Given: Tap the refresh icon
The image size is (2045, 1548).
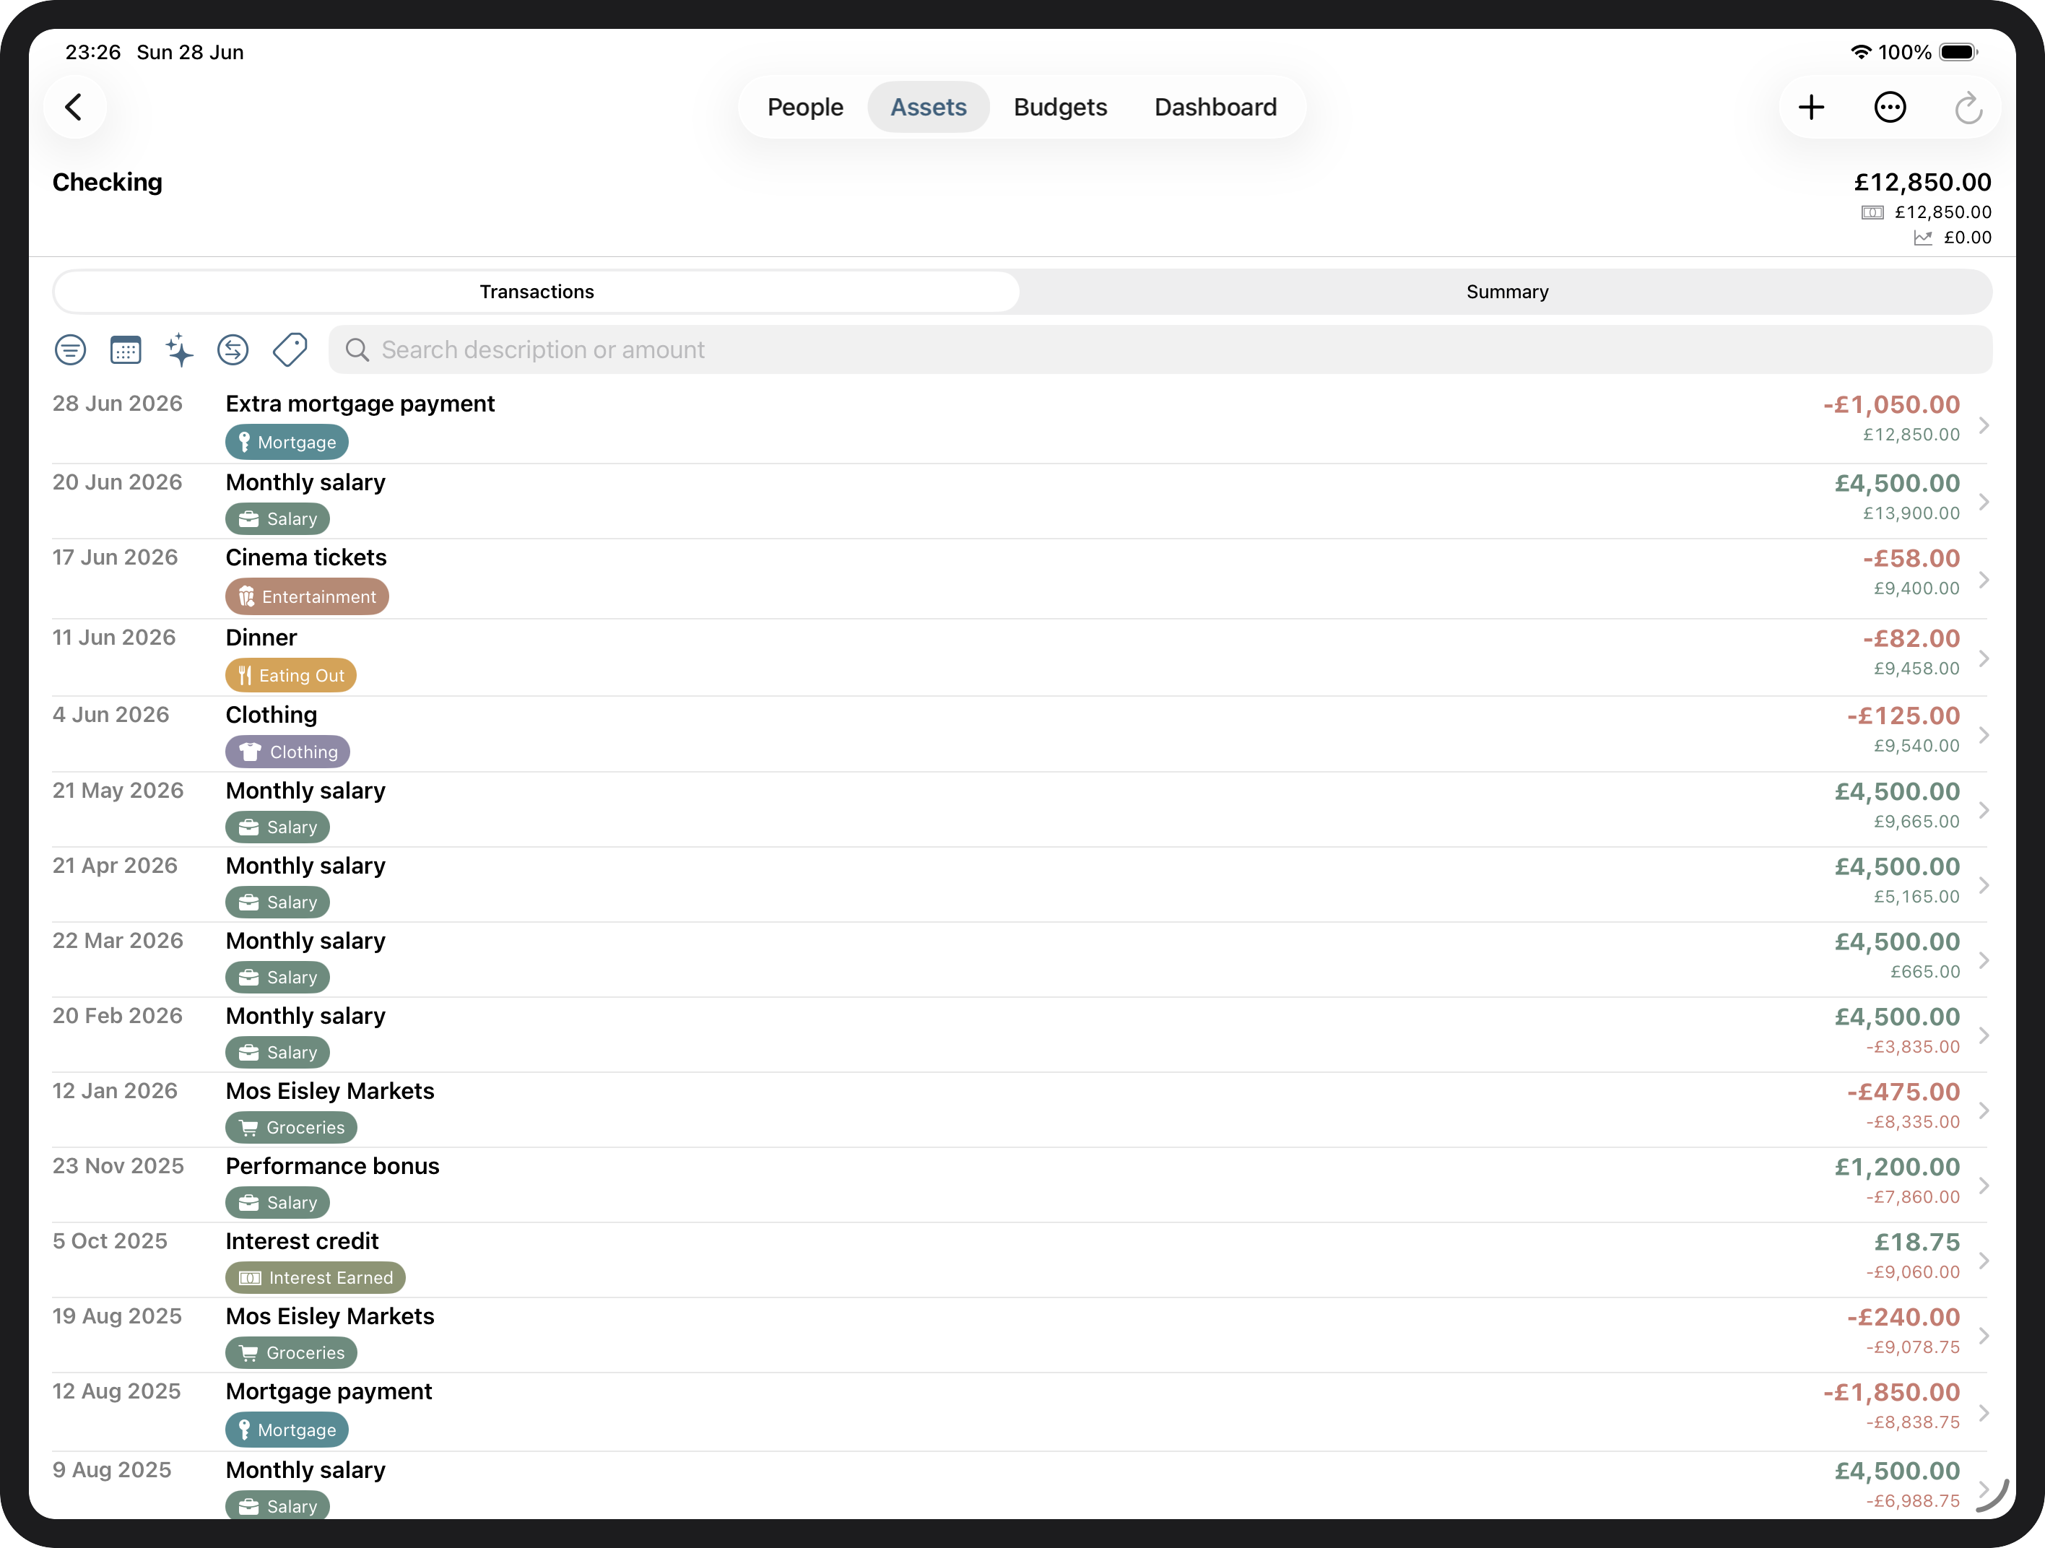Looking at the screenshot, I should (x=1968, y=107).
